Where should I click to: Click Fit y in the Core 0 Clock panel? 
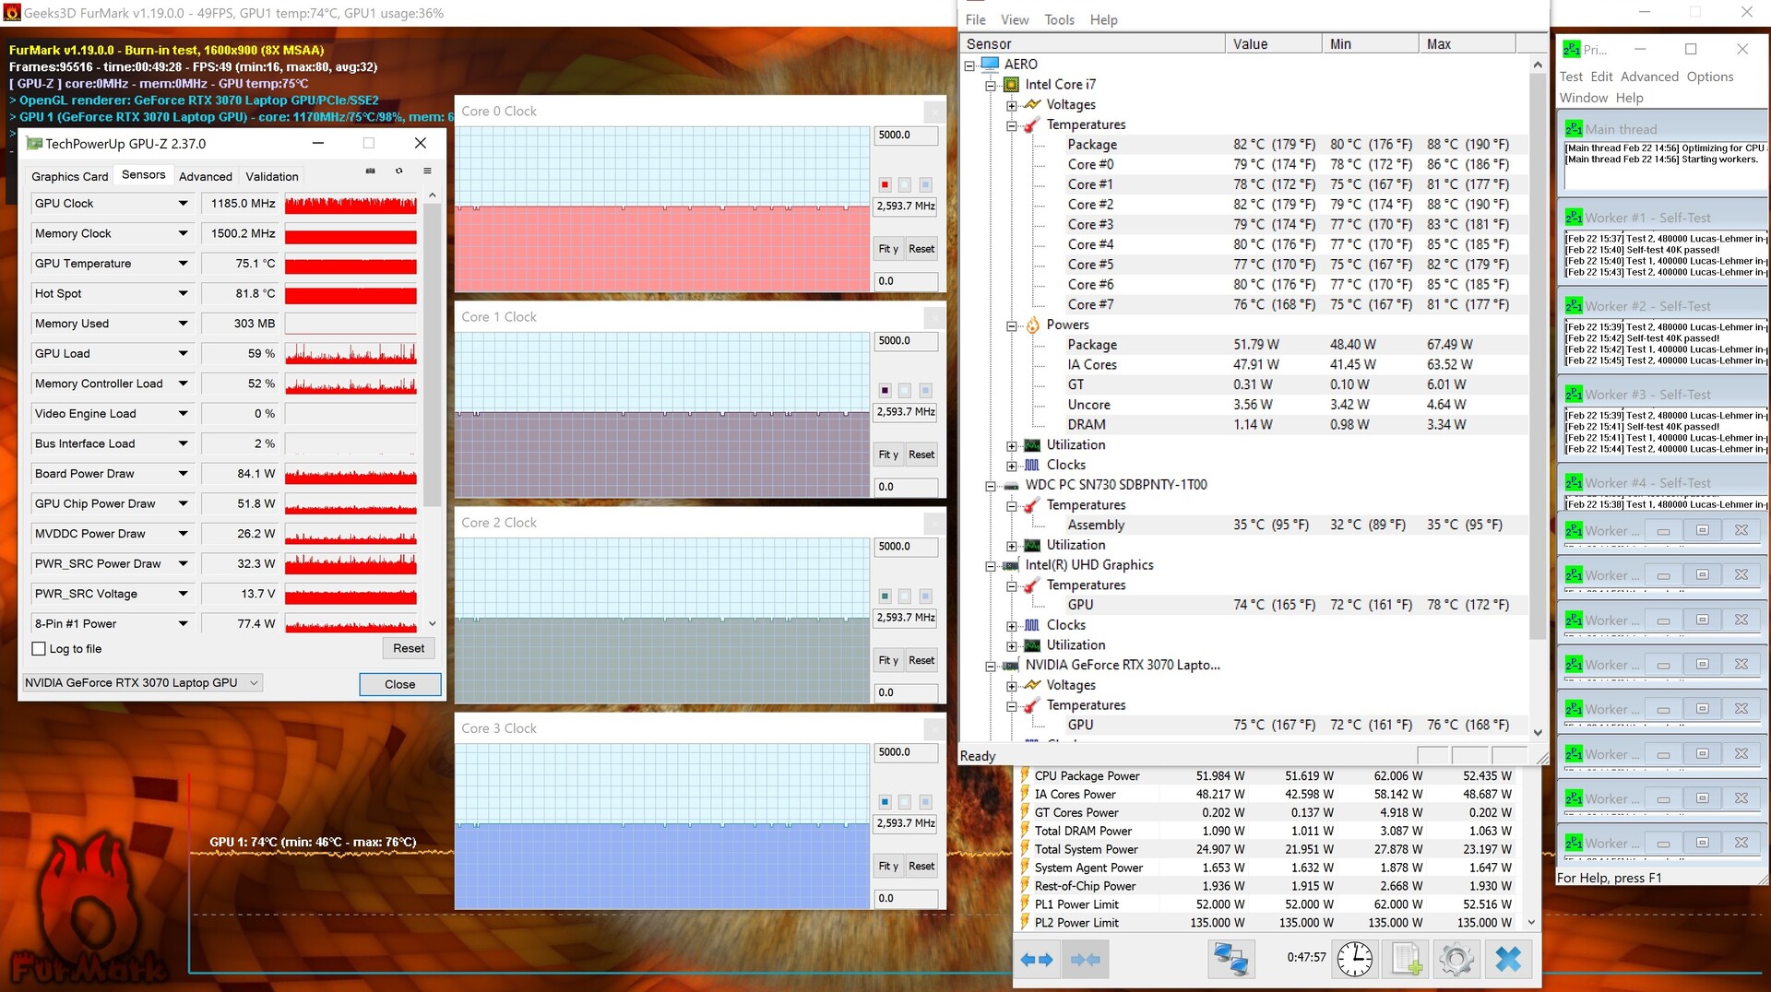point(888,249)
